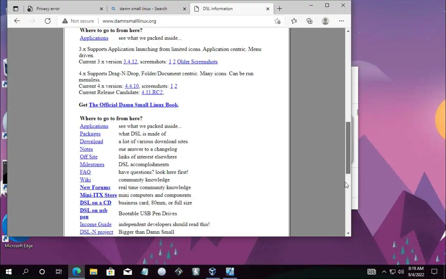This screenshot has width=446, height=279.
Task: Open the first Applications link
Action: click(94, 38)
